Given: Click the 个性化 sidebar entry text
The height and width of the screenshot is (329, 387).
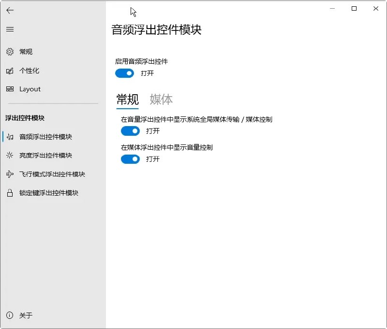Looking at the screenshot, I should point(29,71).
